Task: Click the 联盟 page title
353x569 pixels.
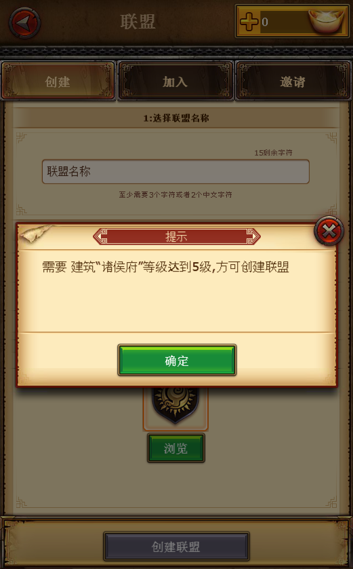Action: (138, 22)
